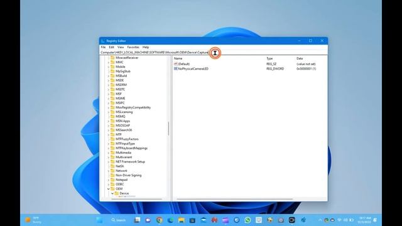The image size is (402, 226).
Task: Select the MTF tree label
Action: [119, 134]
